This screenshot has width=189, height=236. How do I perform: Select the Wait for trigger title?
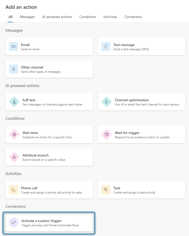click(x=127, y=133)
